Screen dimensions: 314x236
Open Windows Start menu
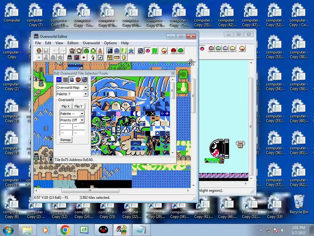click(8, 230)
